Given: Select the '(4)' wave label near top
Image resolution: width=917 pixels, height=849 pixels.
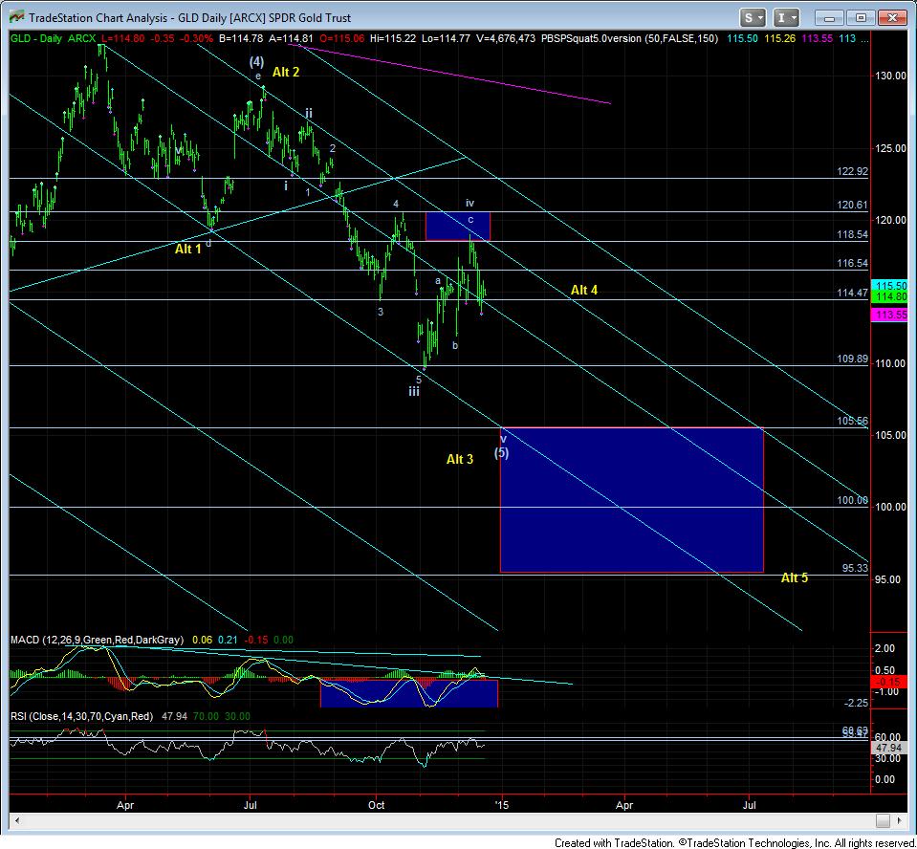Looking at the screenshot, I should [256, 61].
